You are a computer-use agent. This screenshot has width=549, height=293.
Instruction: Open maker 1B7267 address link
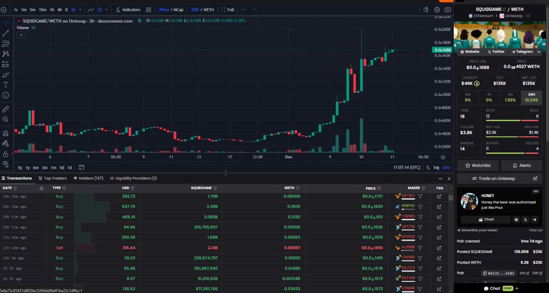pyautogui.click(x=408, y=196)
